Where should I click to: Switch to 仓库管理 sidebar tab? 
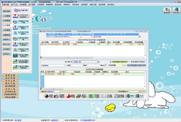click(x=6, y=30)
